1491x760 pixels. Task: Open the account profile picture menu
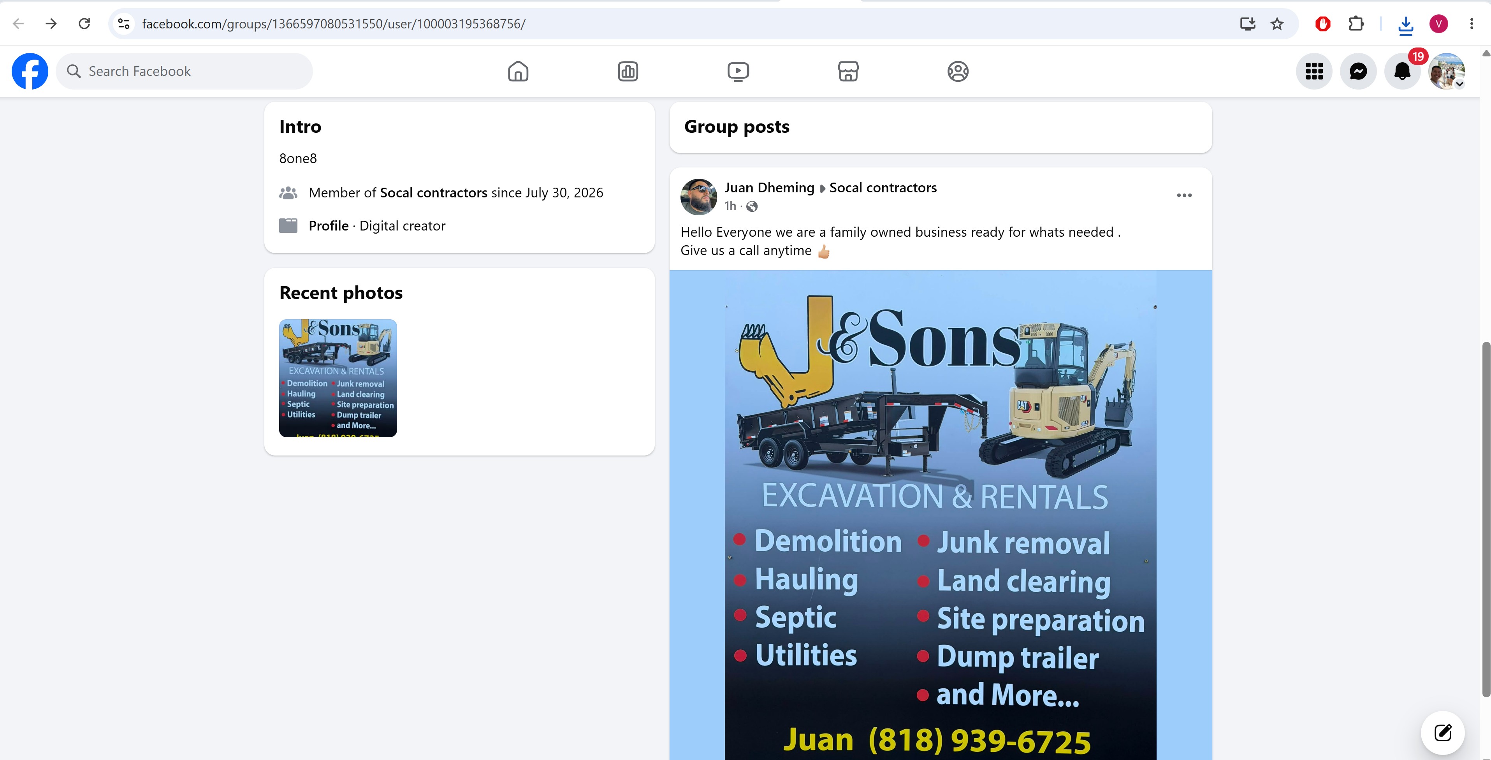point(1447,71)
